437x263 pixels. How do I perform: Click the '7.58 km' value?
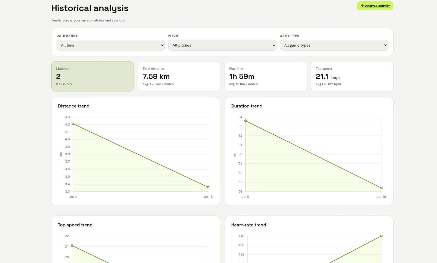[156, 77]
